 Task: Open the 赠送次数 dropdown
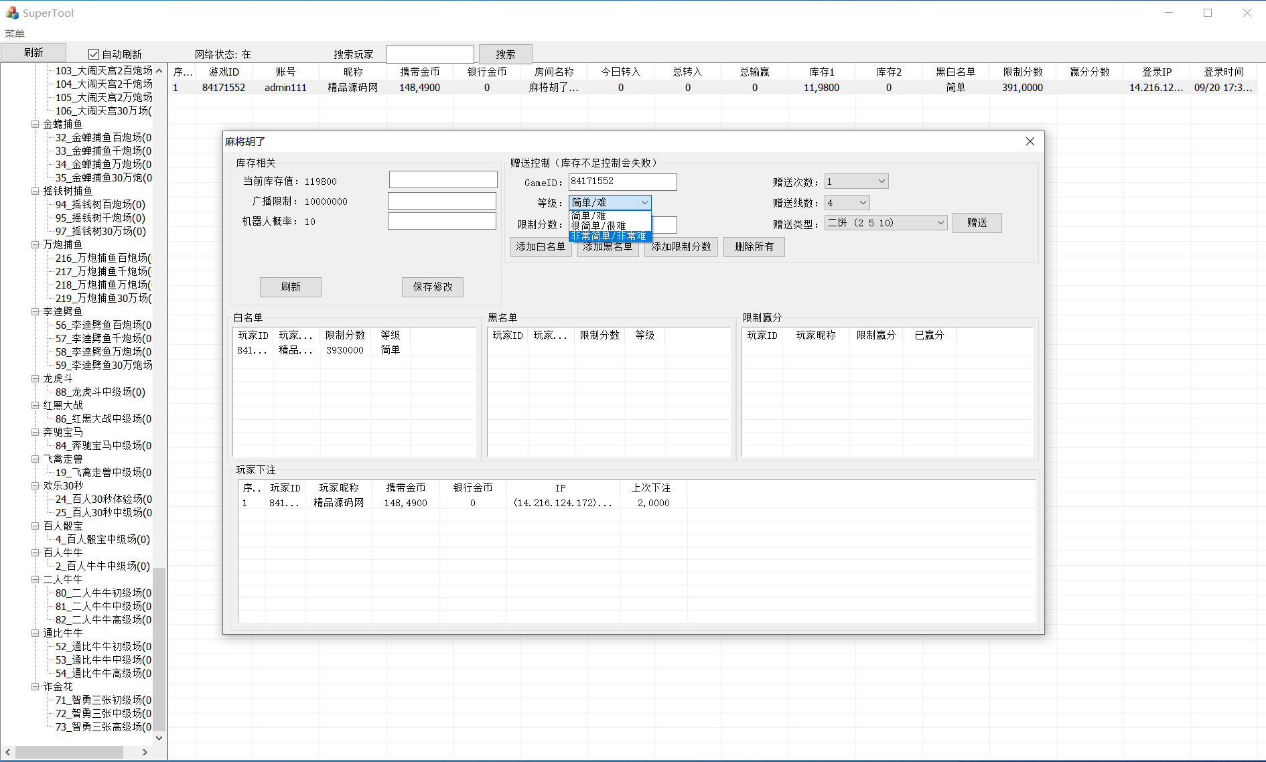pos(856,181)
